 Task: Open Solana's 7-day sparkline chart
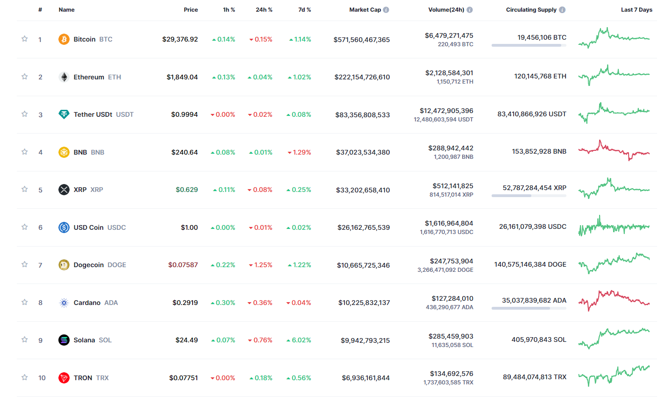tap(614, 339)
